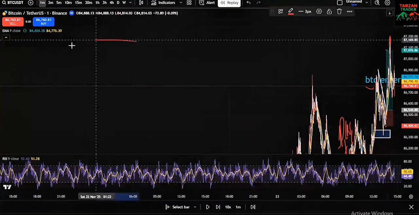Click the Bitcoin / TetherUS symbol title
The width and height of the screenshot is (419, 215).
click(38, 13)
